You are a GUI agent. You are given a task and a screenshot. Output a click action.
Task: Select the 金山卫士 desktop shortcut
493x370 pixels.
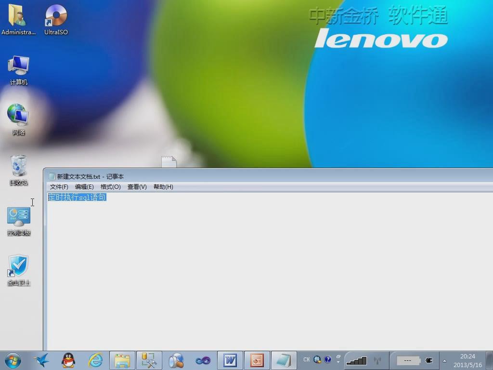click(x=19, y=270)
